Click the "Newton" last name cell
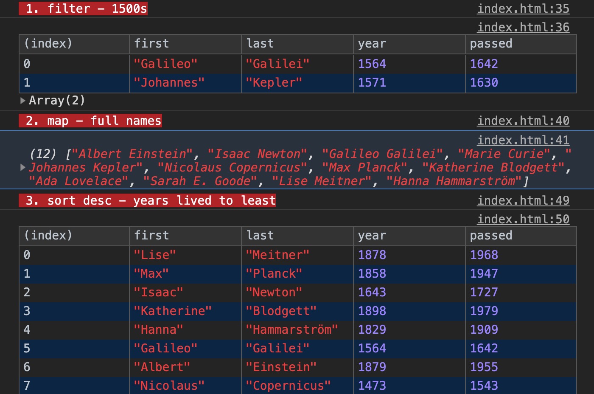Image resolution: width=594 pixels, height=394 pixels. [297, 292]
